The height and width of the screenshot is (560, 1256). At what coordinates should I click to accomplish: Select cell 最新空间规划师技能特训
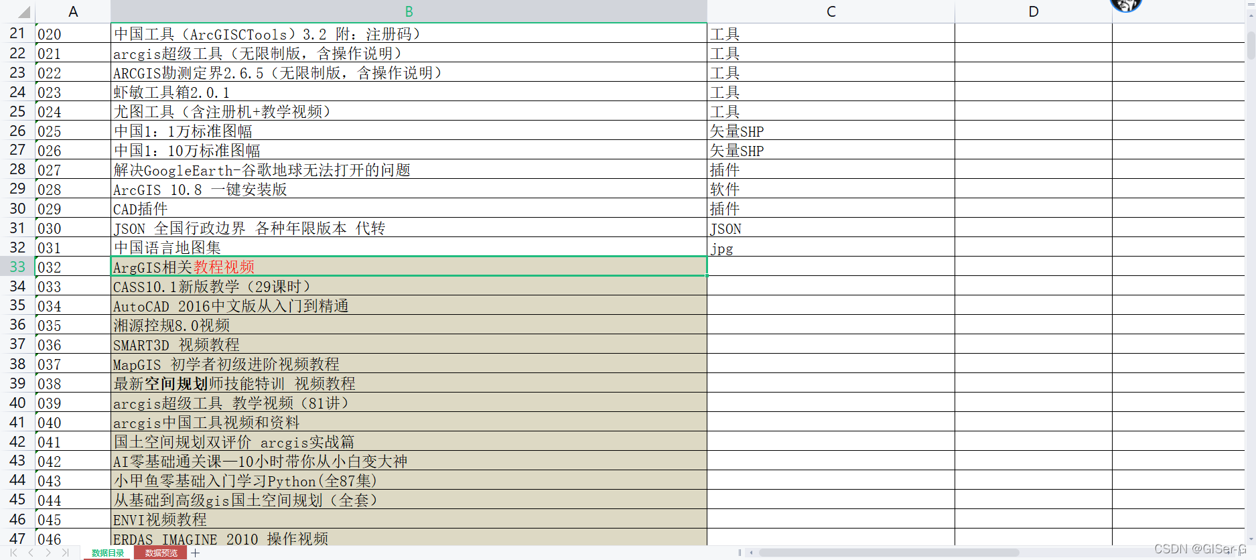pyautogui.click(x=409, y=383)
